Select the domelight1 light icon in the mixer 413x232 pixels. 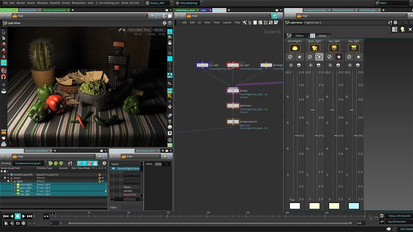pyautogui.click(x=295, y=48)
